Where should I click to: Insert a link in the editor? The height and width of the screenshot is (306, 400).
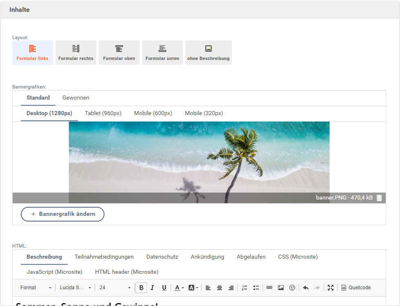pos(269,288)
